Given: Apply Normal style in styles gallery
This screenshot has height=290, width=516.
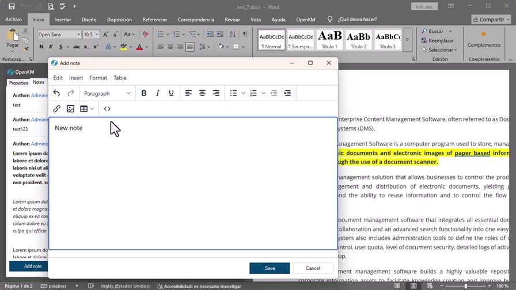Looking at the screenshot, I should click(271, 40).
